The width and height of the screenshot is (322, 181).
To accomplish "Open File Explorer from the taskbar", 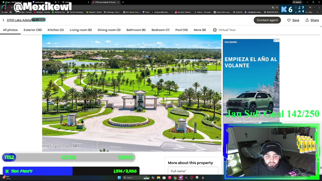I will coord(158,177).
